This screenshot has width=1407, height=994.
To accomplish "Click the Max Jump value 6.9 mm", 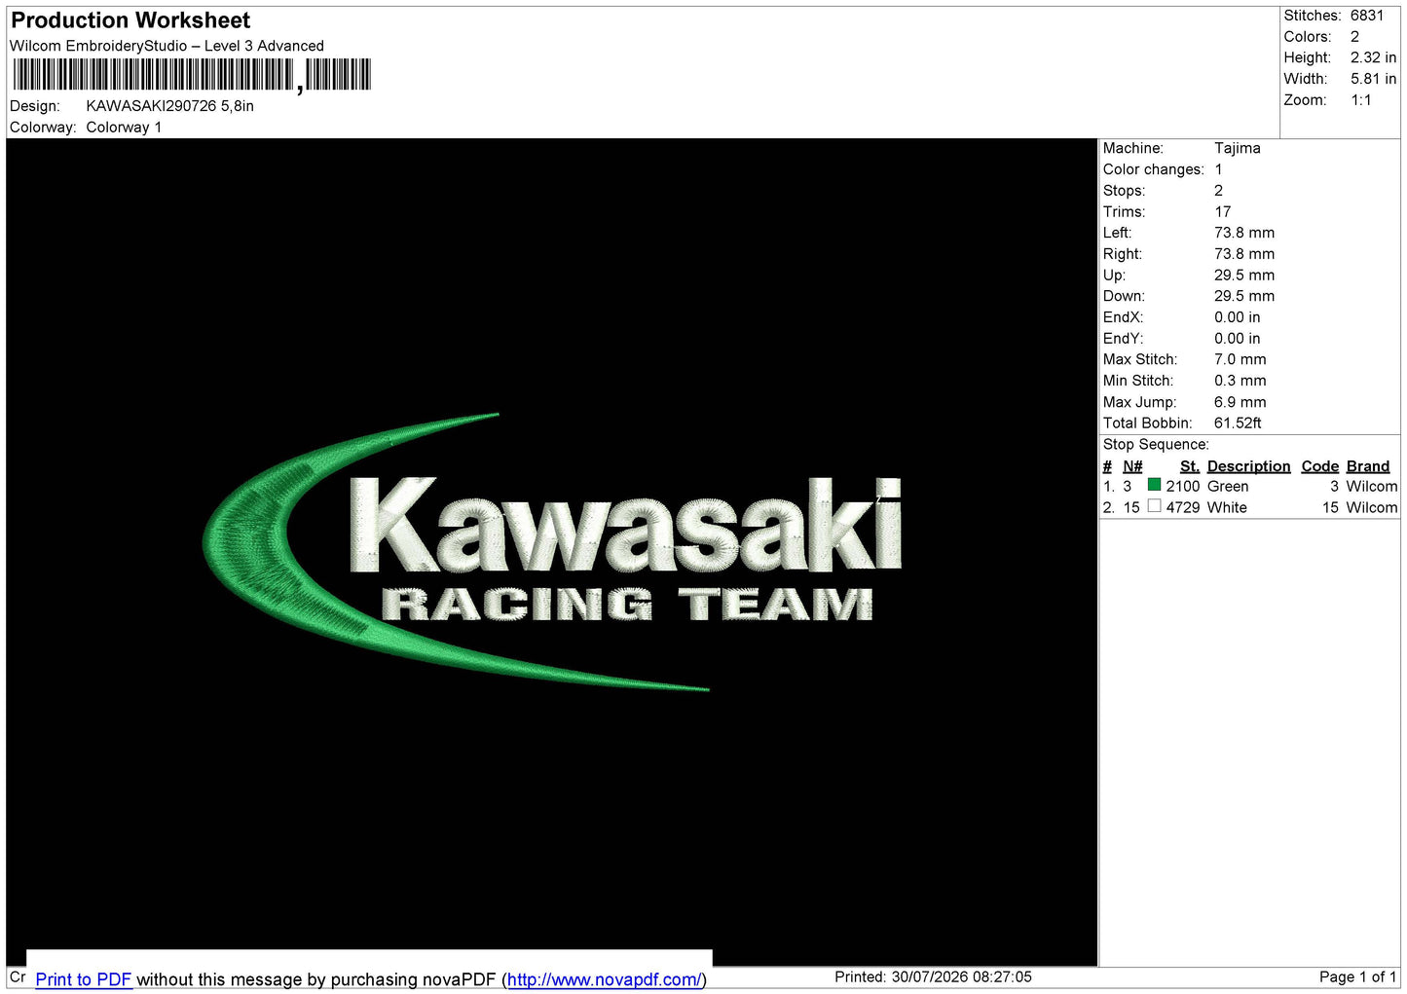I will tap(1240, 402).
